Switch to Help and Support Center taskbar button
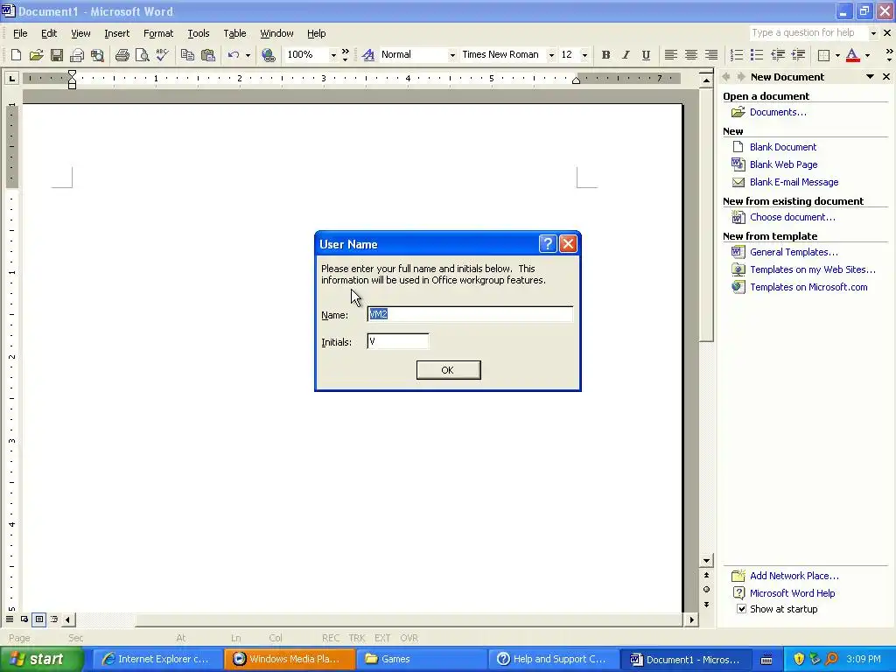The height and width of the screenshot is (672, 896). click(554, 659)
